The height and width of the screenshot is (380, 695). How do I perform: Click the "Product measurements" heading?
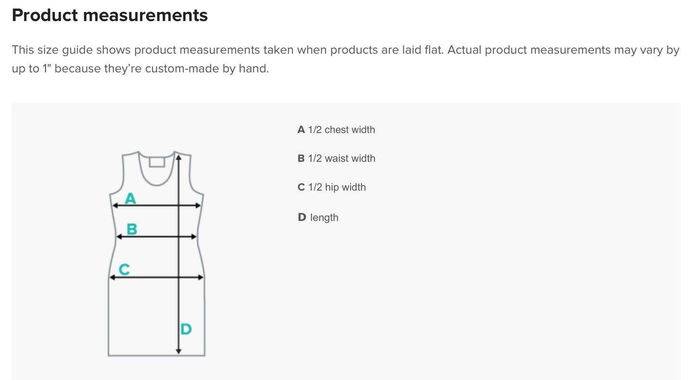110,15
